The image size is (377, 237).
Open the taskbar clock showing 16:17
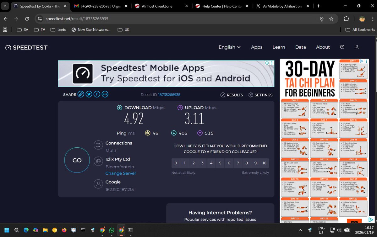365,230
